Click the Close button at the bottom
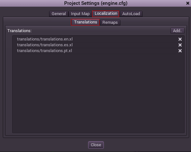This screenshot has width=191, height=152. [x=96, y=145]
